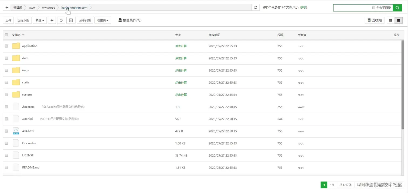Check the README.md row checkbox
The image size is (408, 193).
click(6, 167)
